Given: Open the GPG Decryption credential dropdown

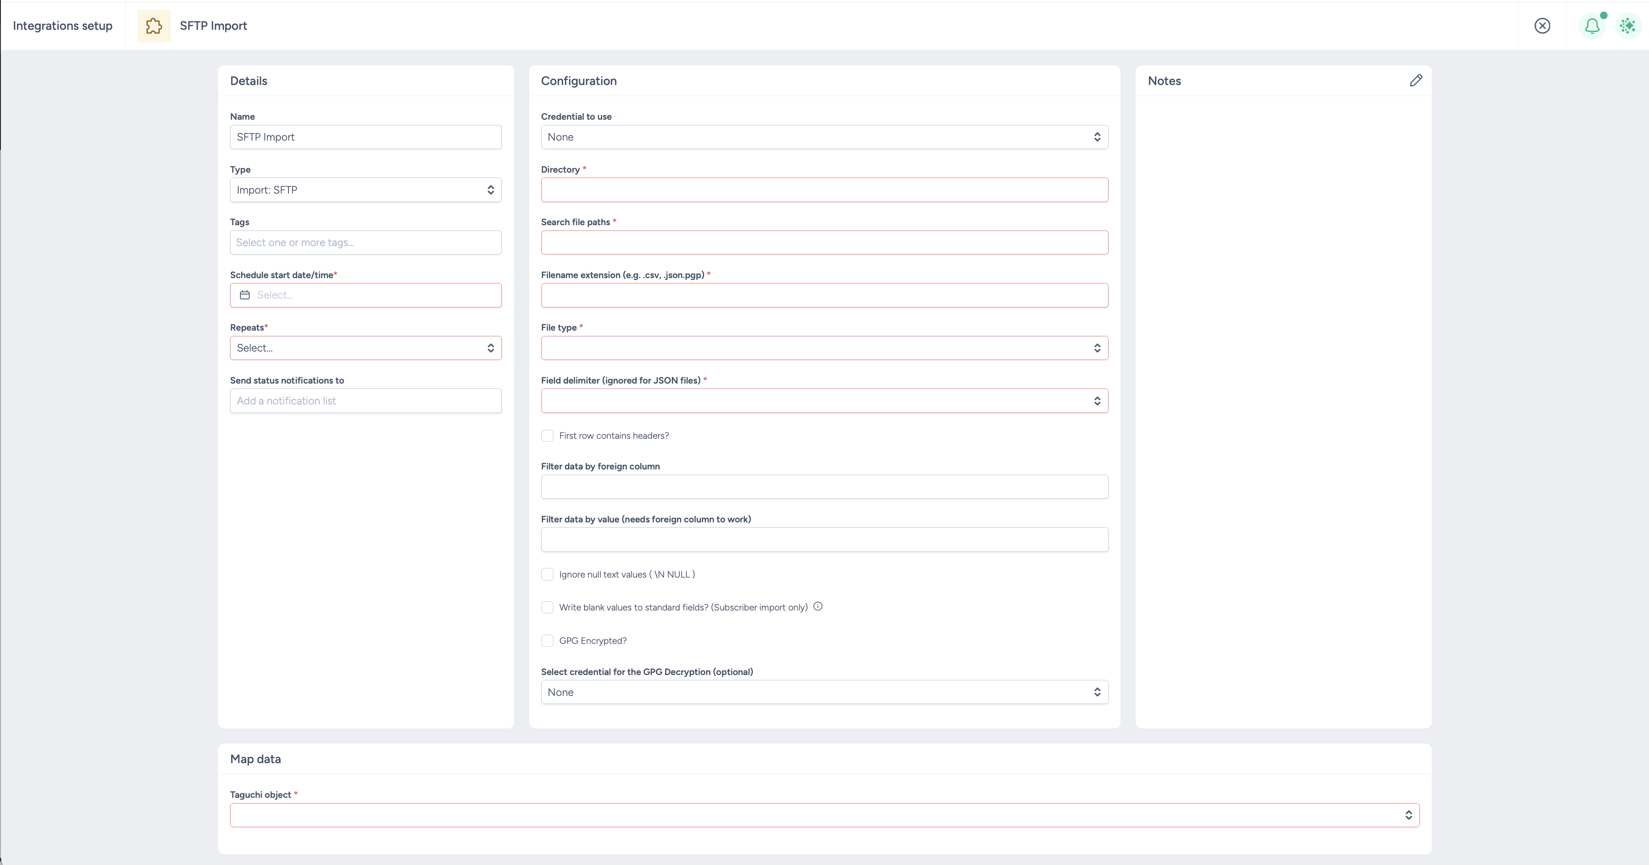Looking at the screenshot, I should click(824, 692).
